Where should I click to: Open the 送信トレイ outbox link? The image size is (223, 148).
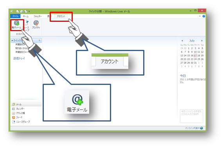pos(19,58)
